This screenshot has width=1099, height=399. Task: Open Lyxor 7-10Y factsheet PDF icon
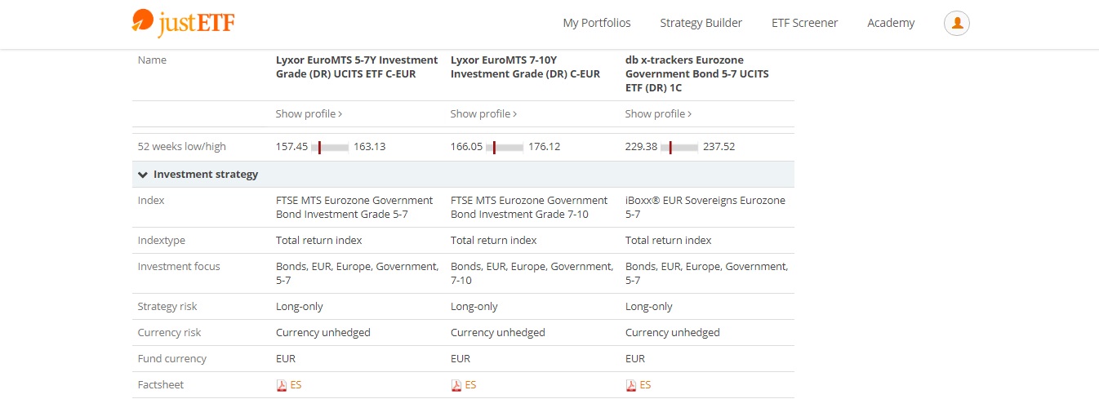(x=456, y=385)
